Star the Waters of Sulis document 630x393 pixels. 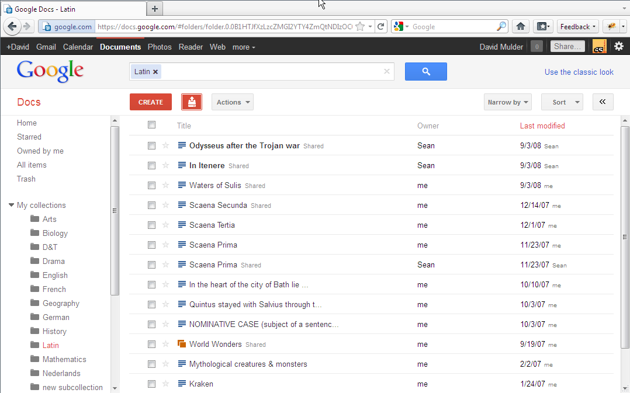(x=165, y=185)
